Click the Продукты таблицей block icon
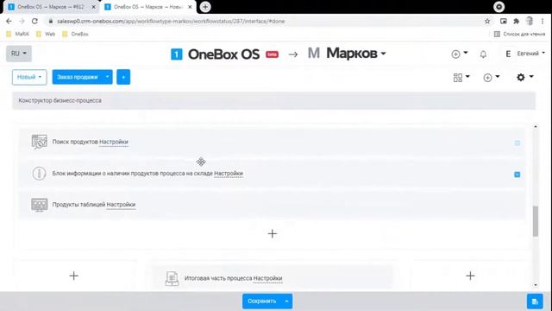552x311 pixels. [x=39, y=205]
